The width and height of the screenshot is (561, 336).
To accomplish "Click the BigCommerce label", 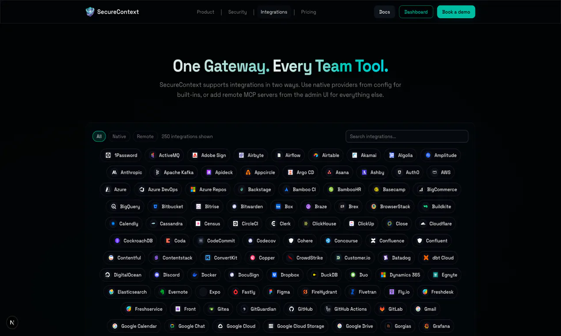I will pos(442,190).
